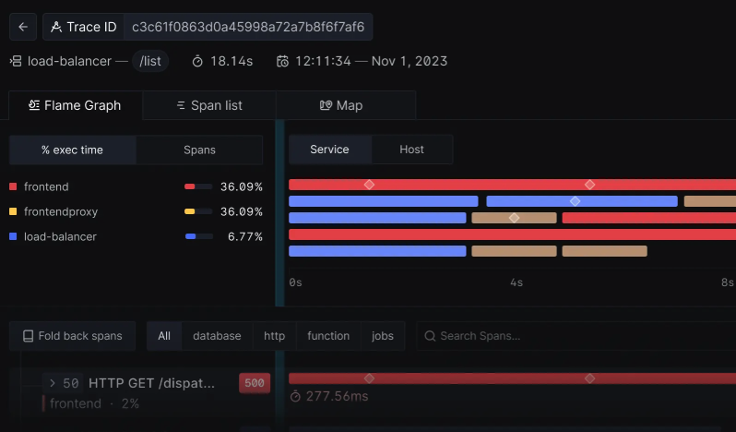
Task: Filter spans by All
Action: point(164,336)
